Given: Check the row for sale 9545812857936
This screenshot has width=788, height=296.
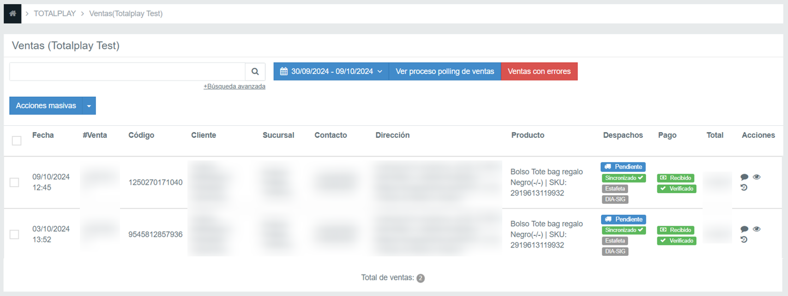Looking at the screenshot, I should point(15,235).
